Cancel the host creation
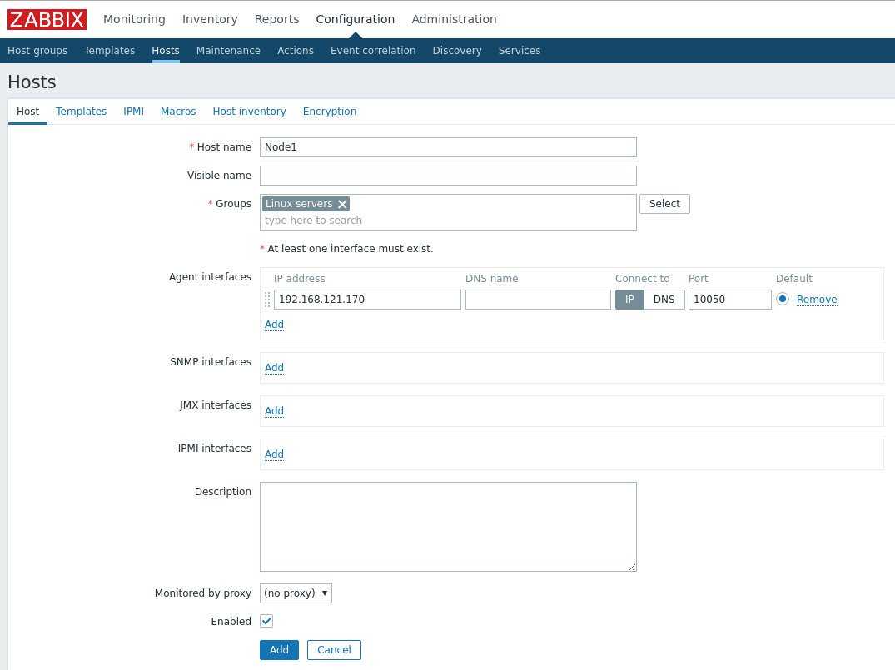 pos(334,650)
